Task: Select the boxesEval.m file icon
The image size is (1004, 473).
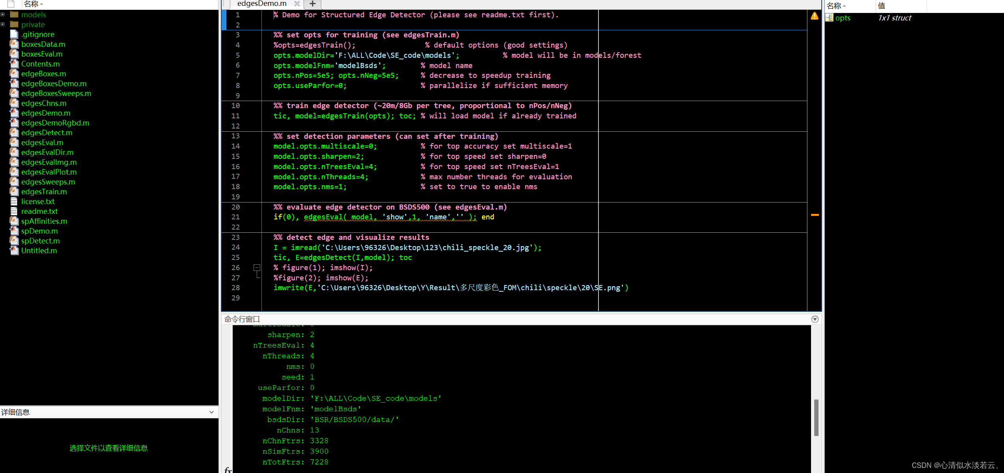Action: 14,54
